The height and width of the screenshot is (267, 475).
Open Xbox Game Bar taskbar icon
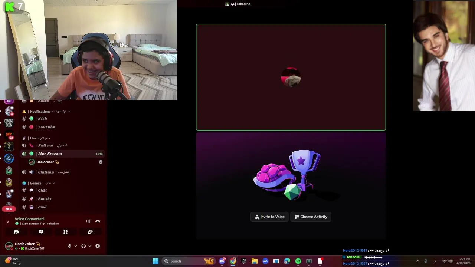click(x=309, y=261)
